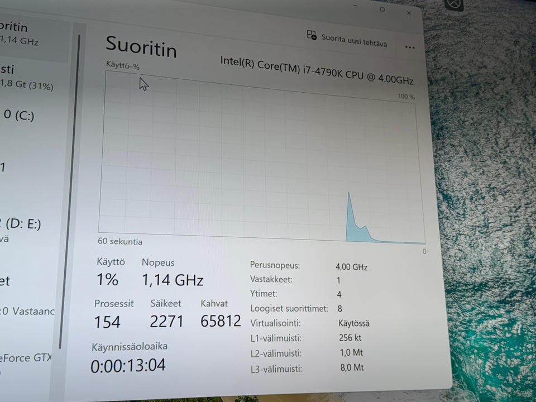536x402 pixels.
Task: Click the Käyttö-% graph label
Action: (123, 65)
